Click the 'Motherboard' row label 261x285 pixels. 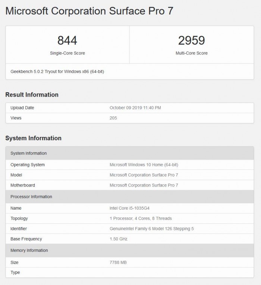[x=22, y=185]
